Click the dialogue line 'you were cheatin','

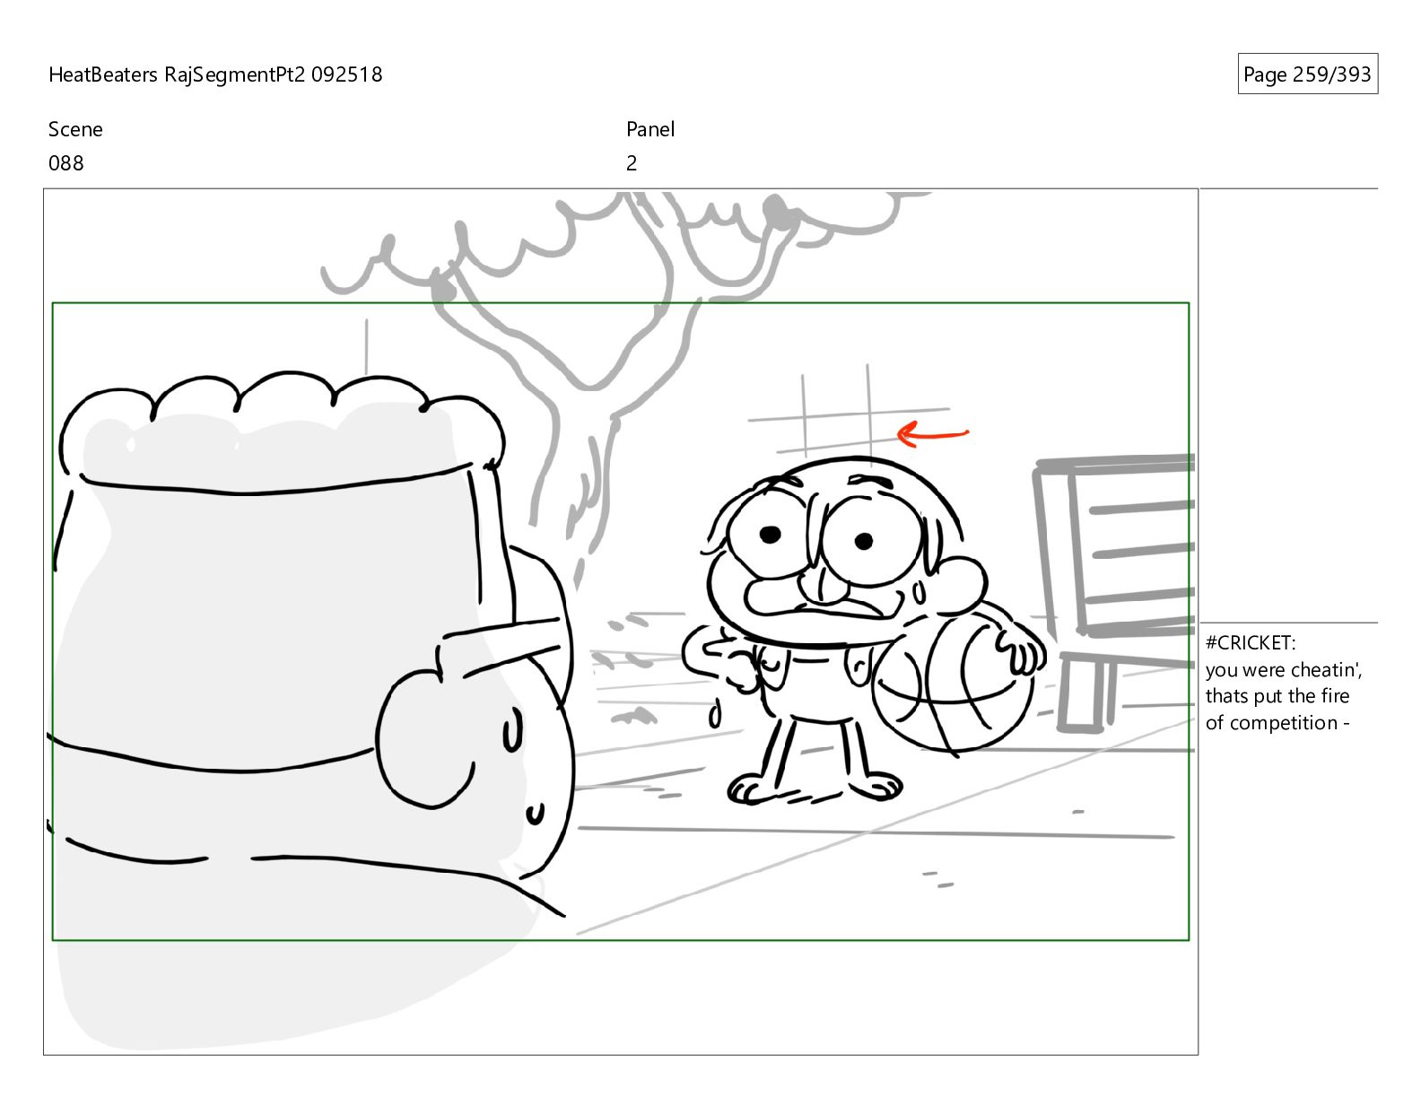[1284, 669]
